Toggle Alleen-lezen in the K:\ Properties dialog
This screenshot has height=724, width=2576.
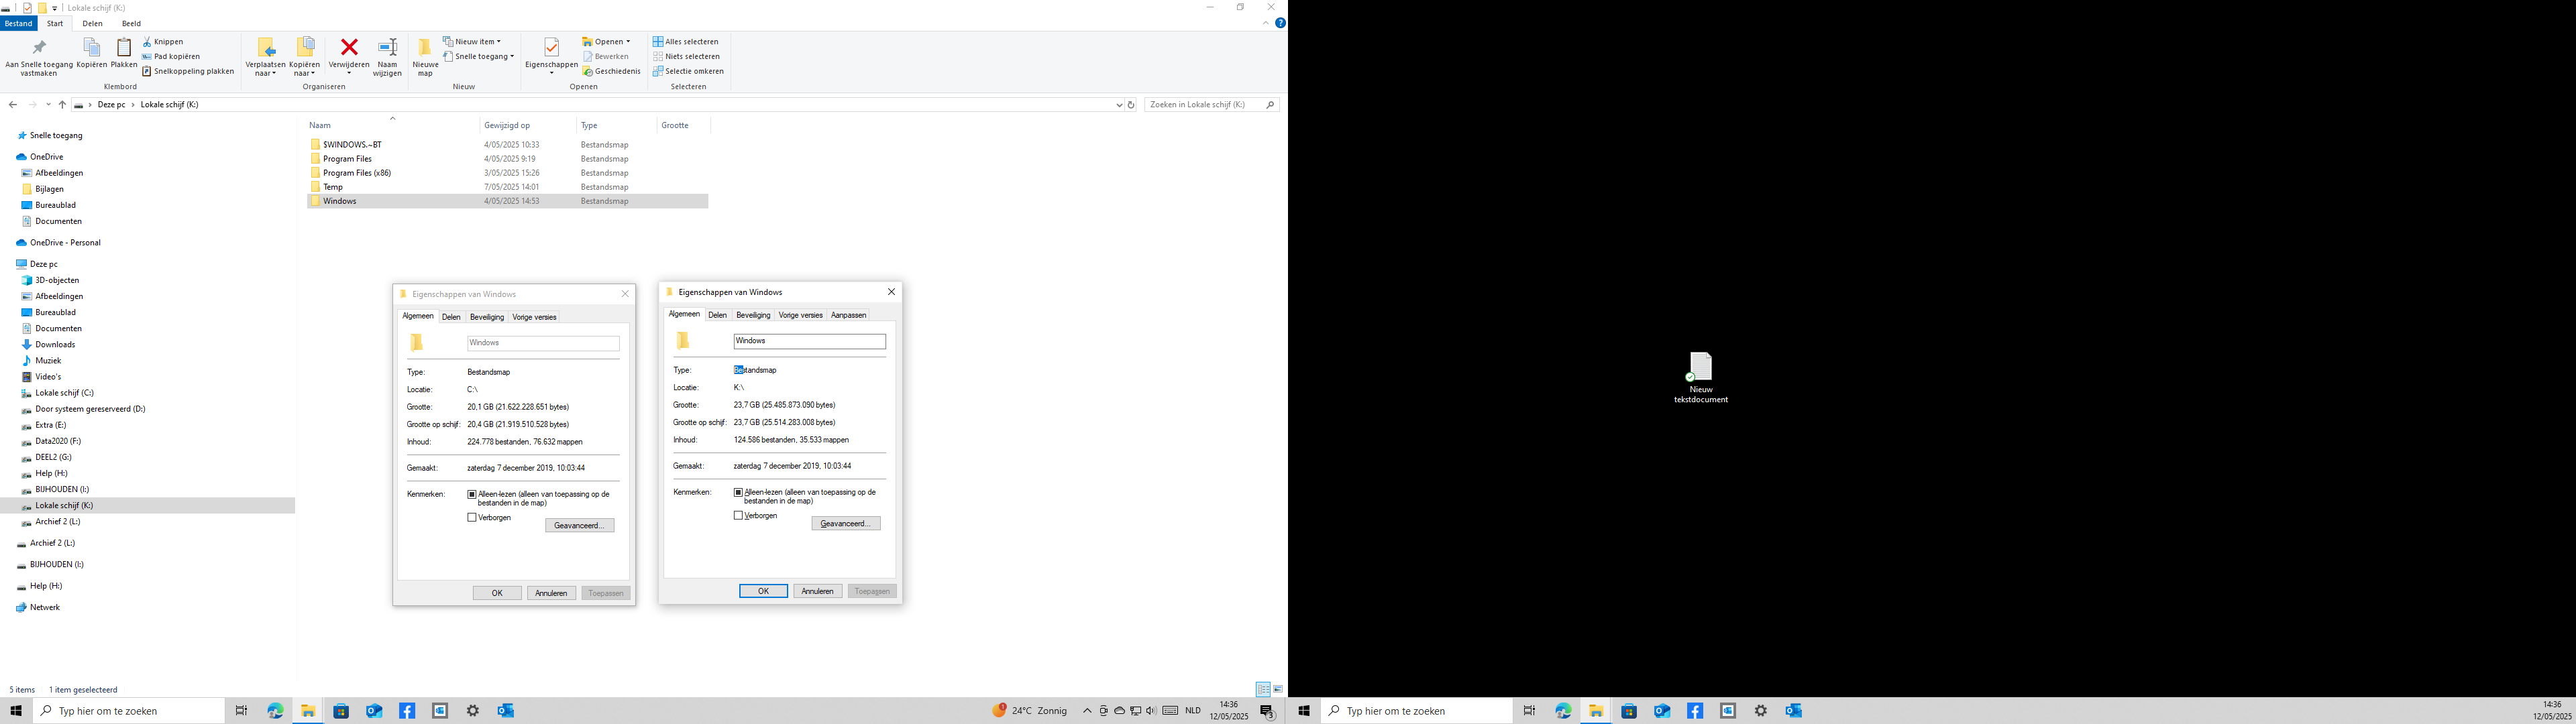pos(738,492)
